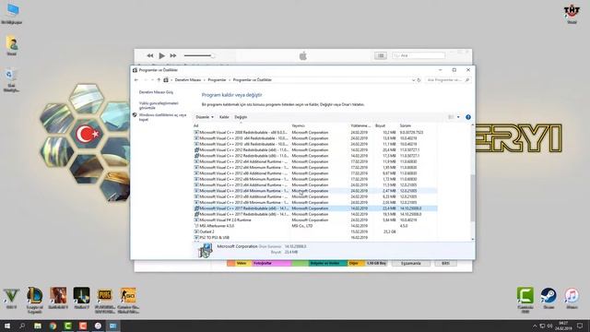
Task: Open Windows features on or off link
Action: [x=162, y=117]
